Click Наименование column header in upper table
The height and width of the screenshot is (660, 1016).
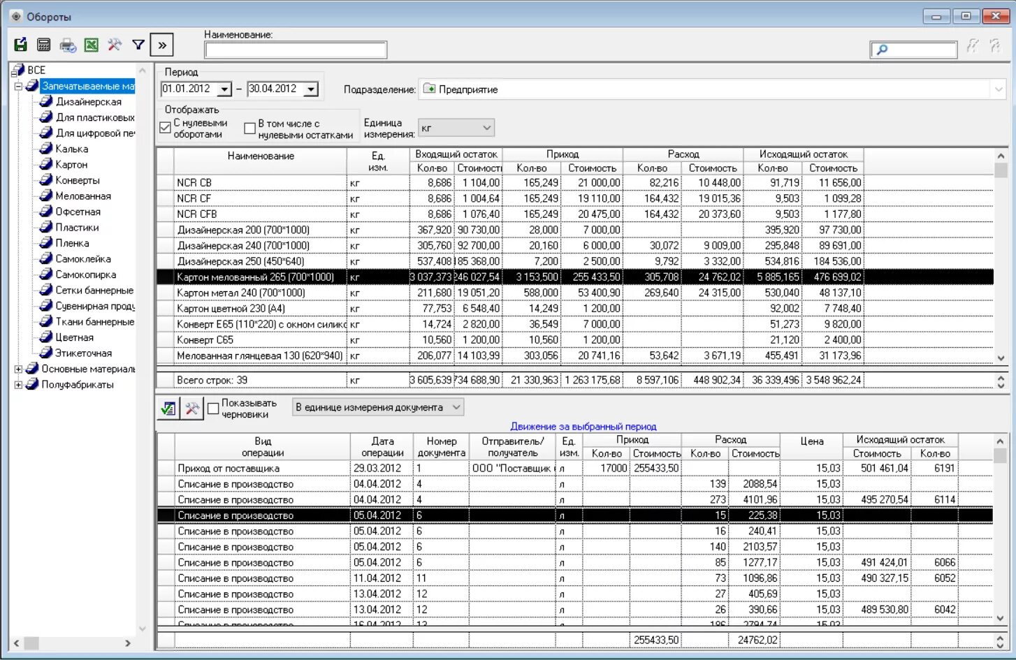(261, 156)
